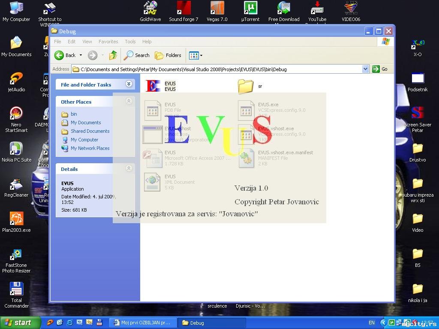Viewport: 439px width, 329px height.
Task: Open My Documents desktop icon
Action: [x=16, y=46]
